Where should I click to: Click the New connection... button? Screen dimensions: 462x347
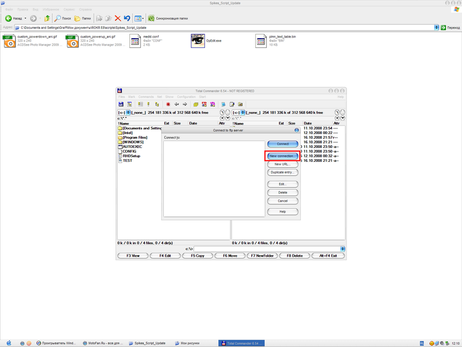pyautogui.click(x=282, y=156)
